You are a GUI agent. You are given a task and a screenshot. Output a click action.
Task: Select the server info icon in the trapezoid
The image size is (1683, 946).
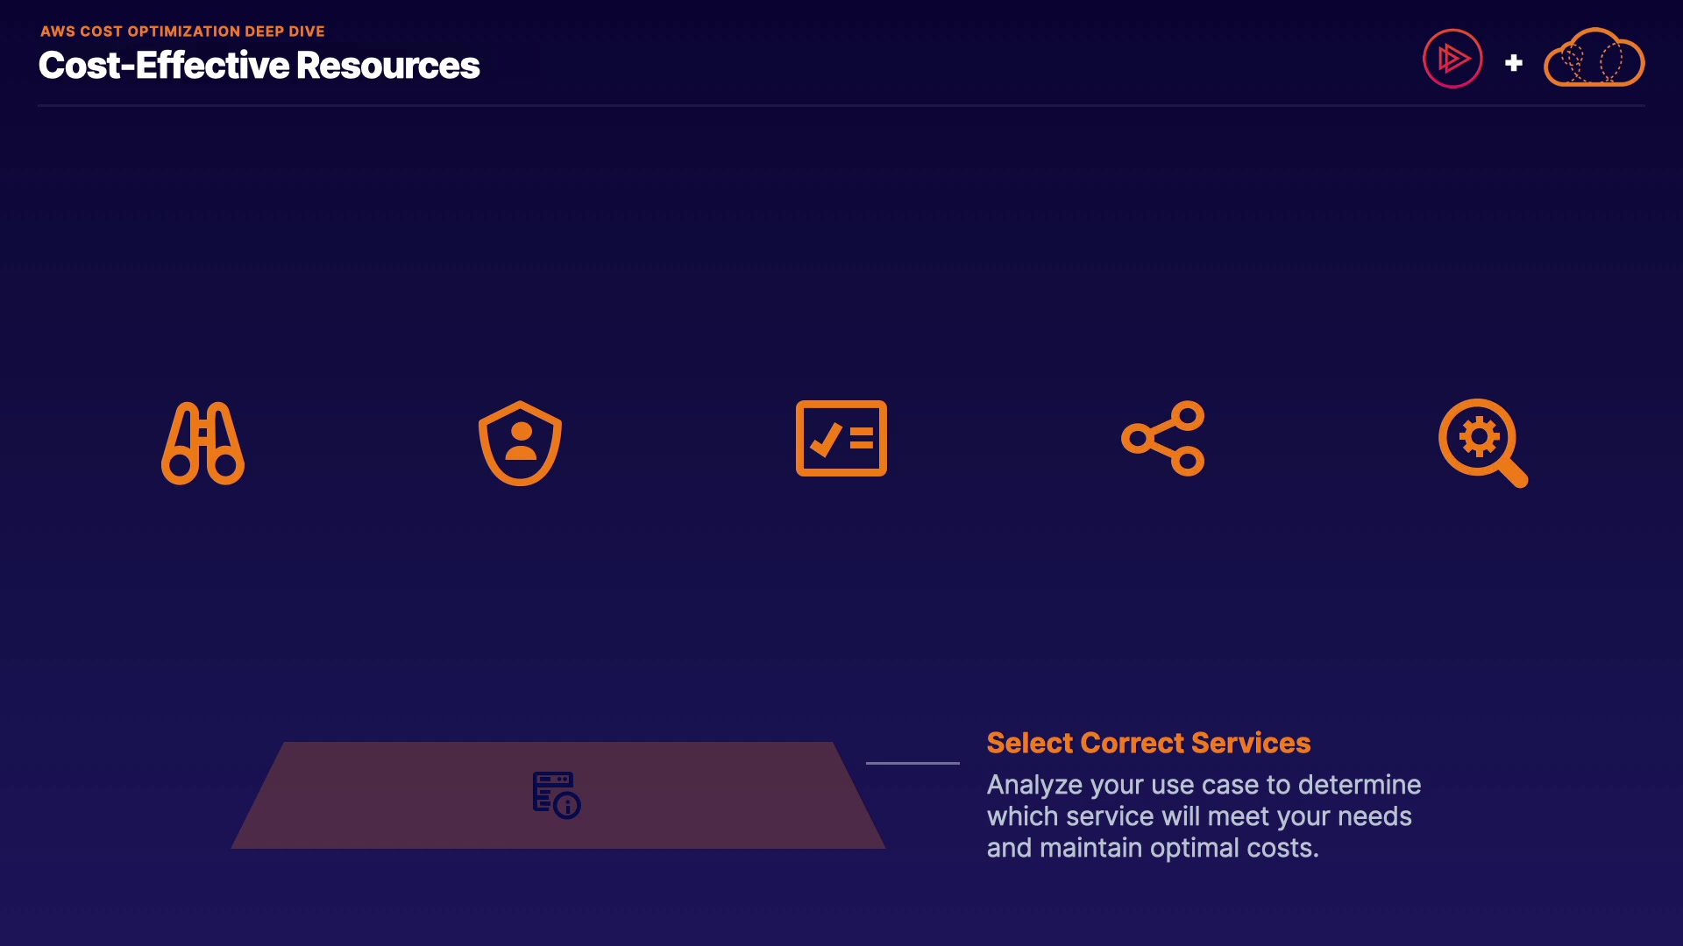point(557,795)
